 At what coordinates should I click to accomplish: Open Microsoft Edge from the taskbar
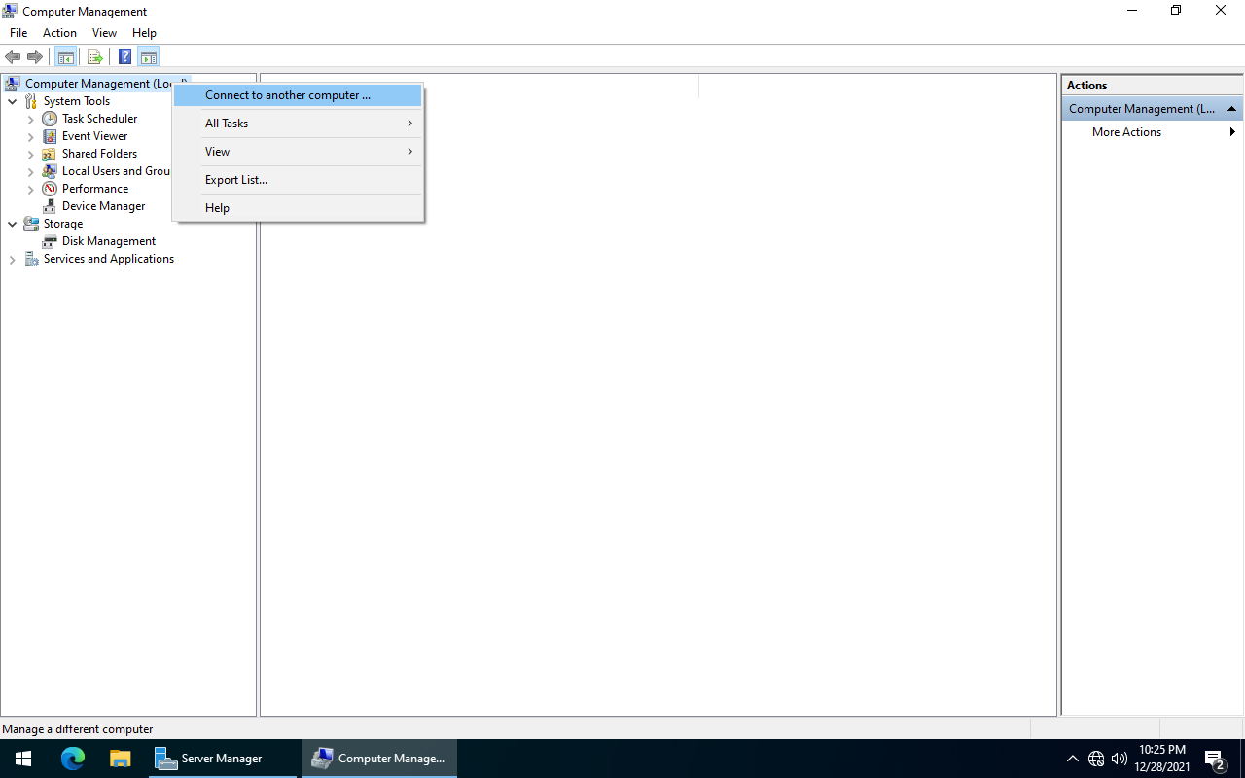pos(73,759)
